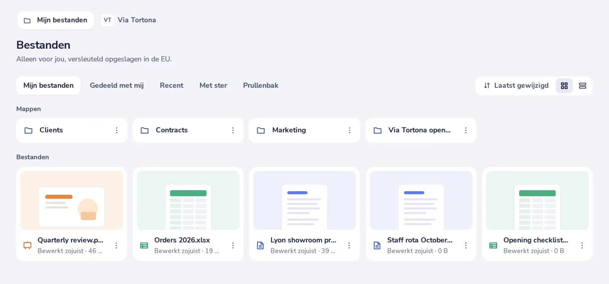Open the Recent tab
The width and height of the screenshot is (609, 284).
pos(172,86)
